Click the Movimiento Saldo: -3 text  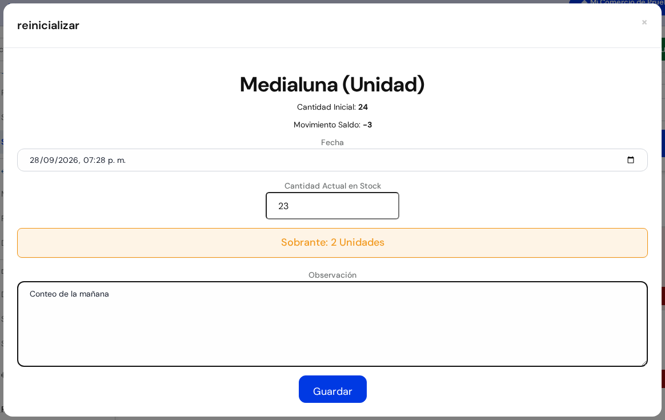pyautogui.click(x=332, y=125)
